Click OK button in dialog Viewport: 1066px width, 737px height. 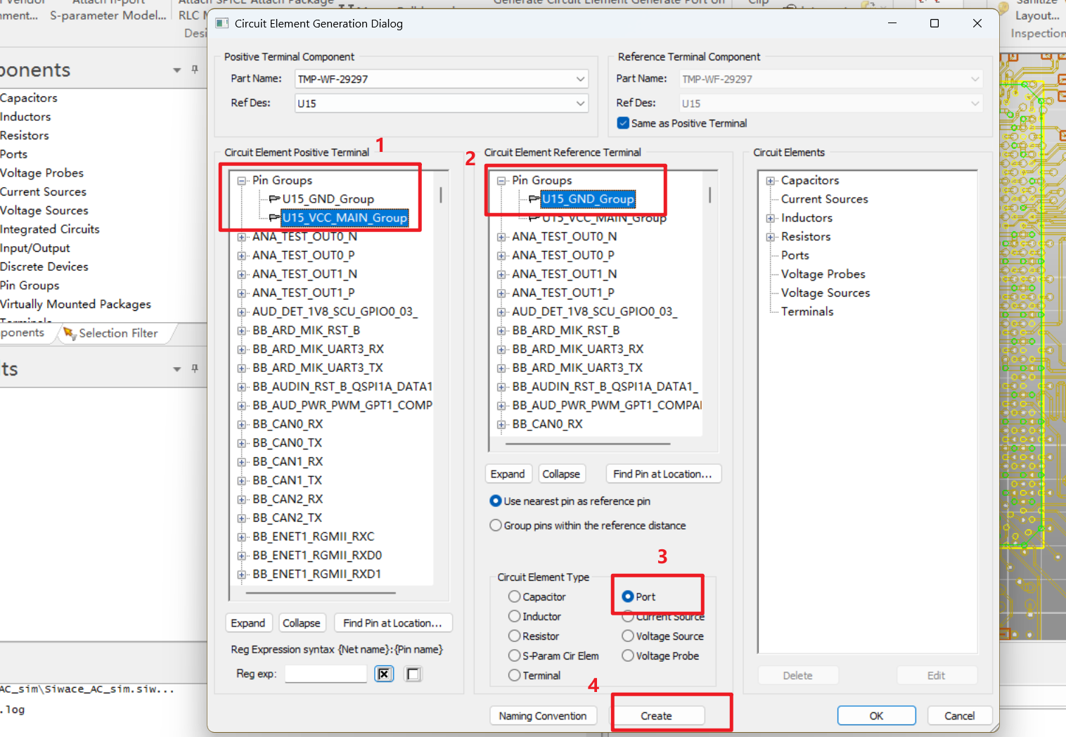876,716
